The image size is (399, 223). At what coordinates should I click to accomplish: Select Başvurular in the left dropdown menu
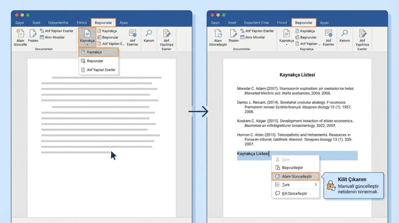(x=99, y=61)
